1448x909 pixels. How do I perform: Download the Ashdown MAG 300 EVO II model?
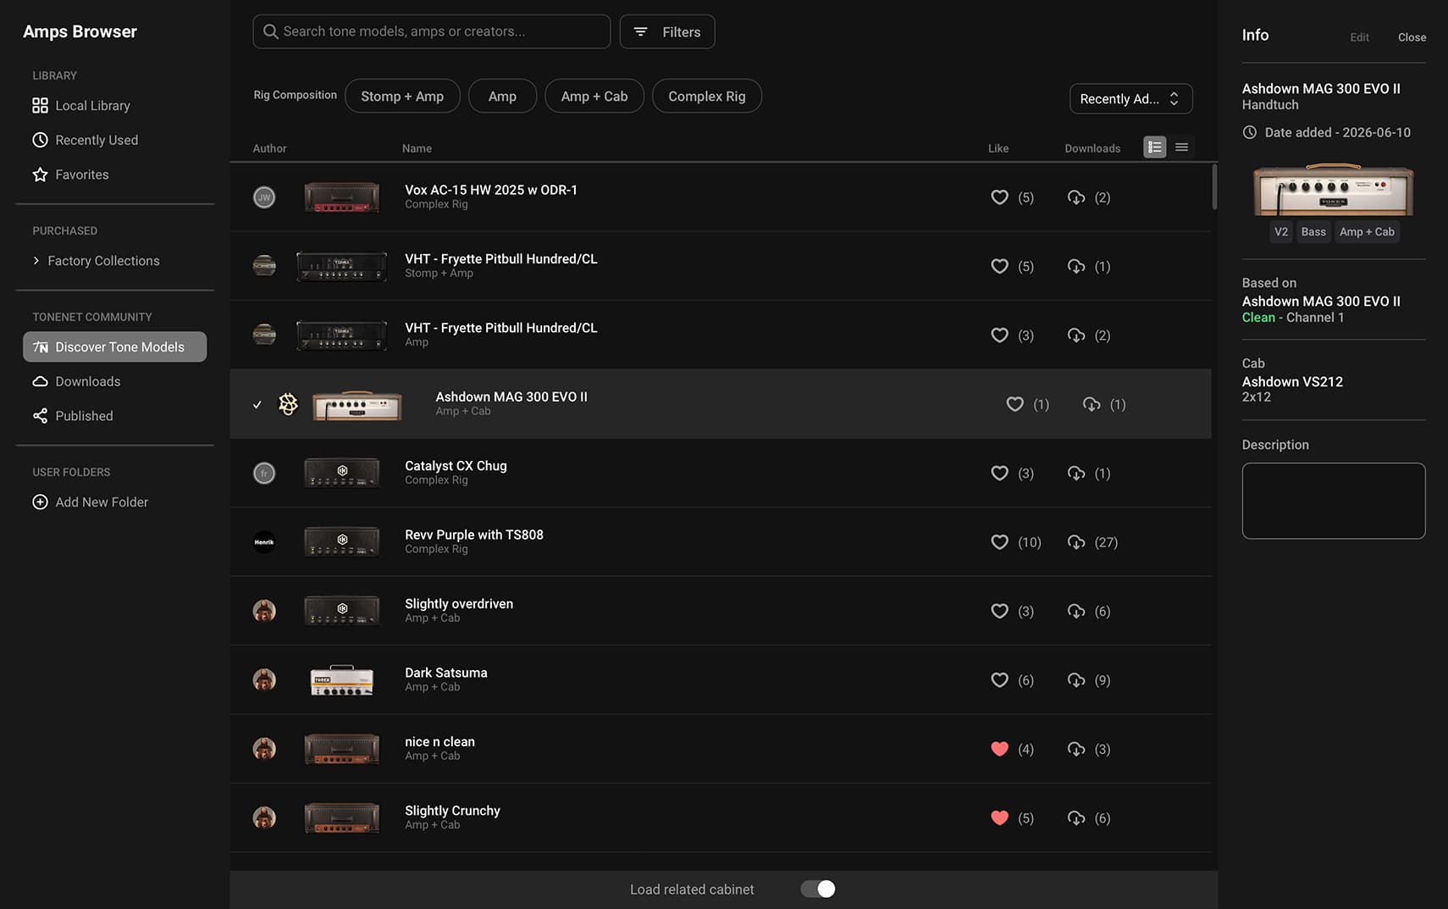1092,404
